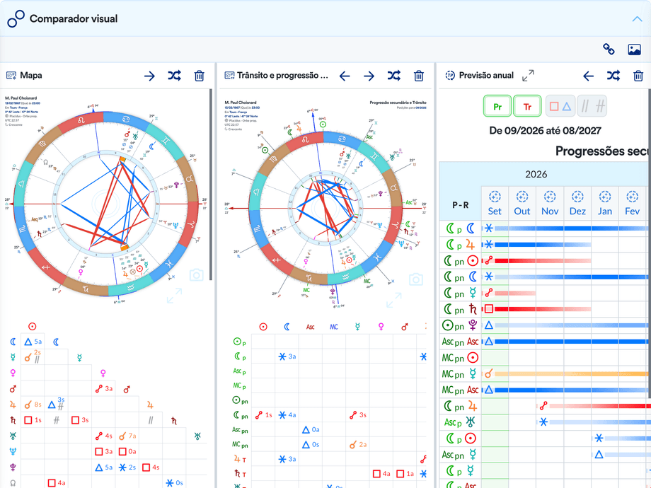
Task: Shuffle the Previsão anual panel
Action: pos(613,76)
